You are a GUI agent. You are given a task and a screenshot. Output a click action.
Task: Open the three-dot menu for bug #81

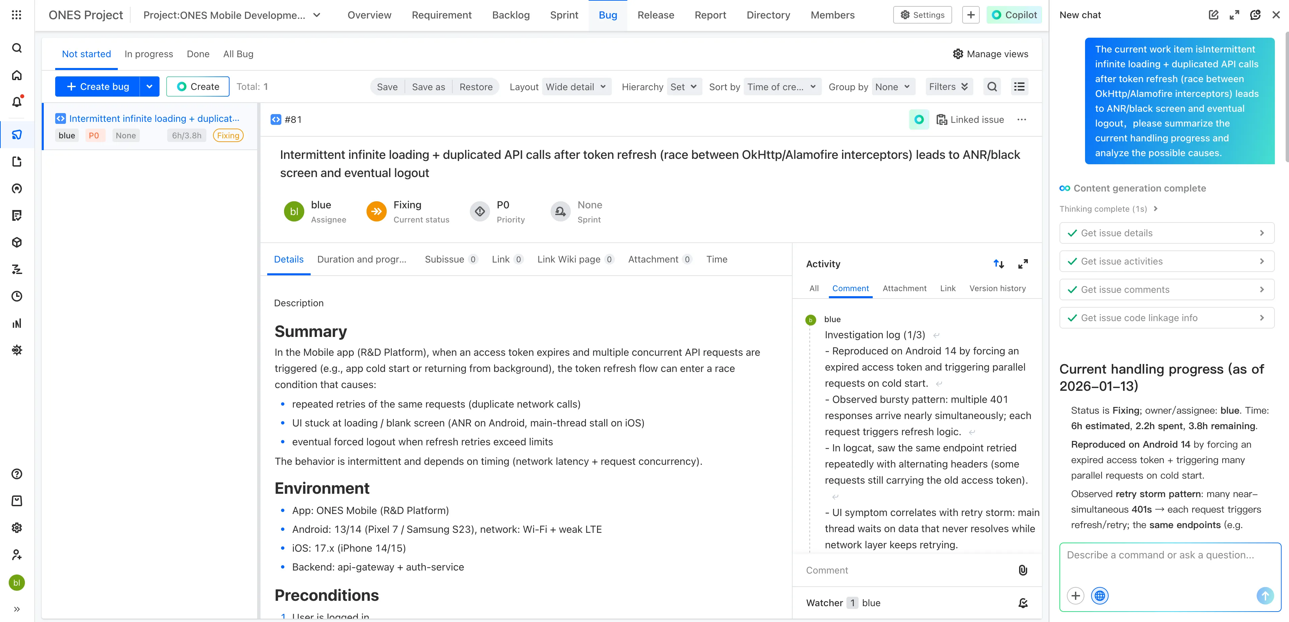(x=1021, y=119)
